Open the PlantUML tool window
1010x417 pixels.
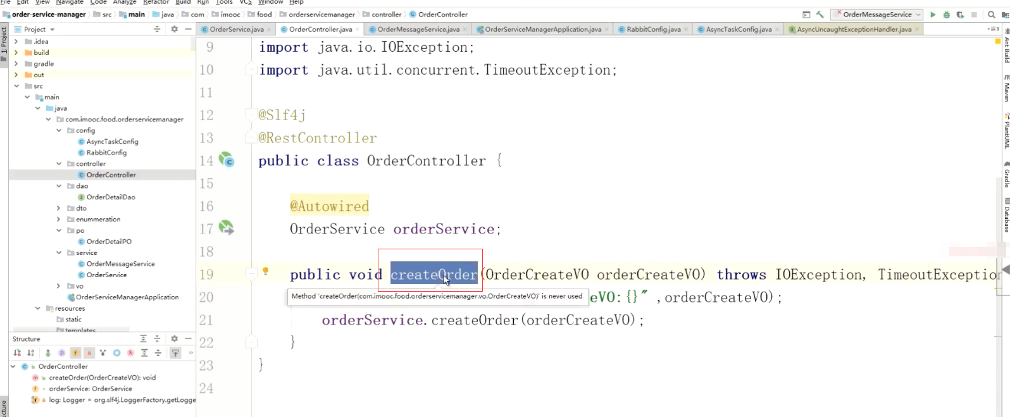pos(1006,131)
